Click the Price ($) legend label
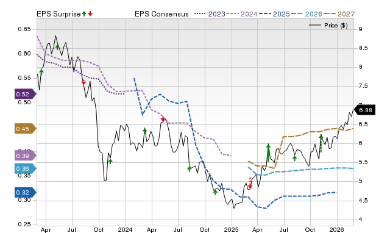The width and height of the screenshot is (390, 233). (336, 26)
